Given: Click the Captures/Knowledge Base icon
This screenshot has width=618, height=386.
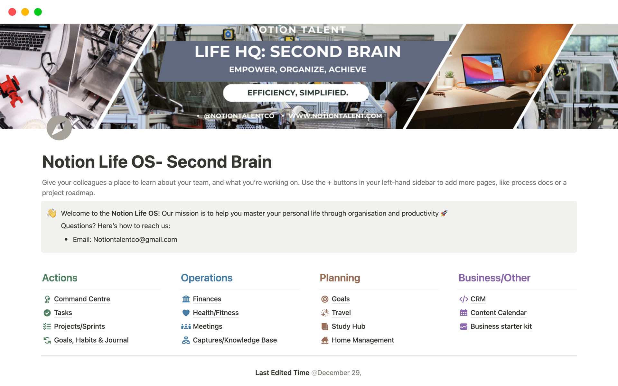Looking at the screenshot, I should [186, 340].
